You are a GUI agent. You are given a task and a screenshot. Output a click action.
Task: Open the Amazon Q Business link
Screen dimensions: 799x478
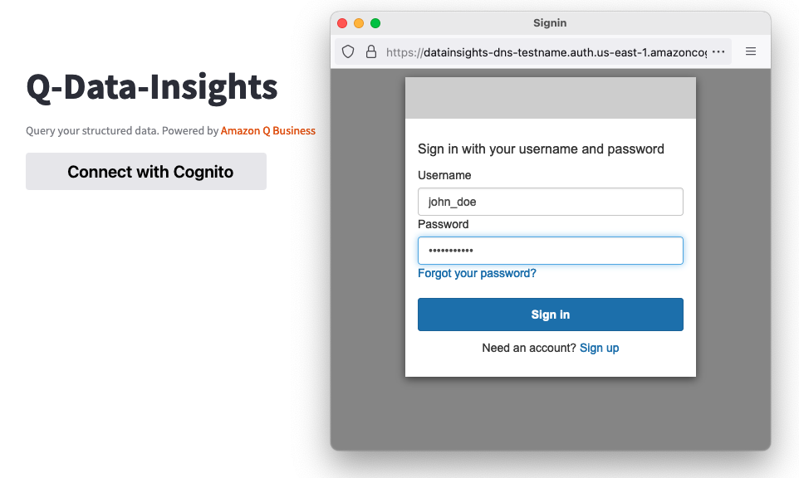pos(268,131)
